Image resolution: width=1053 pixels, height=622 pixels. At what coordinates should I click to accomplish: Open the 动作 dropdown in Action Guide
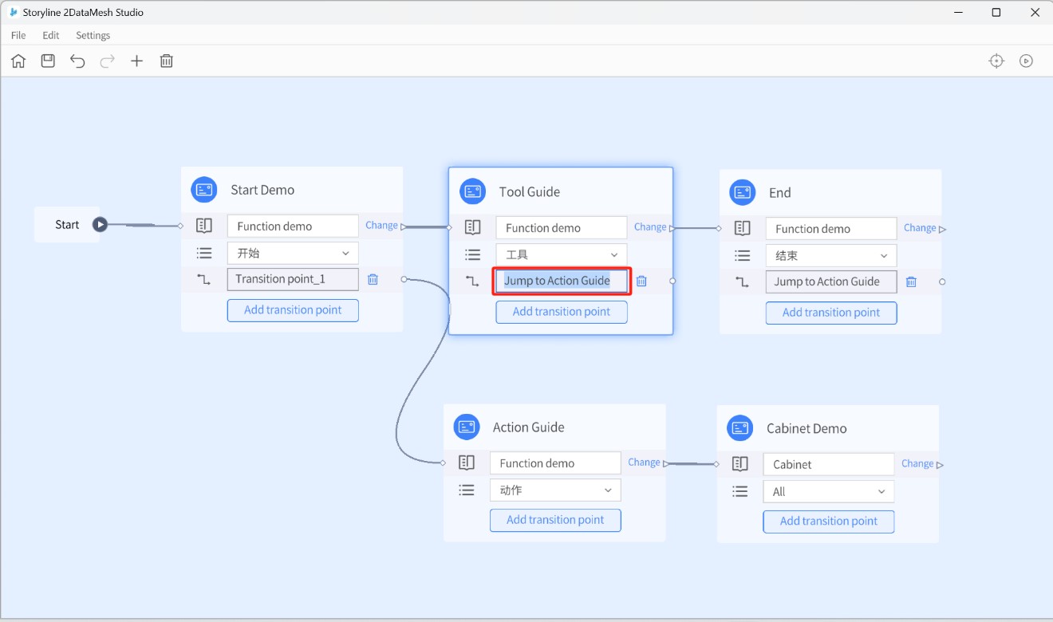554,490
